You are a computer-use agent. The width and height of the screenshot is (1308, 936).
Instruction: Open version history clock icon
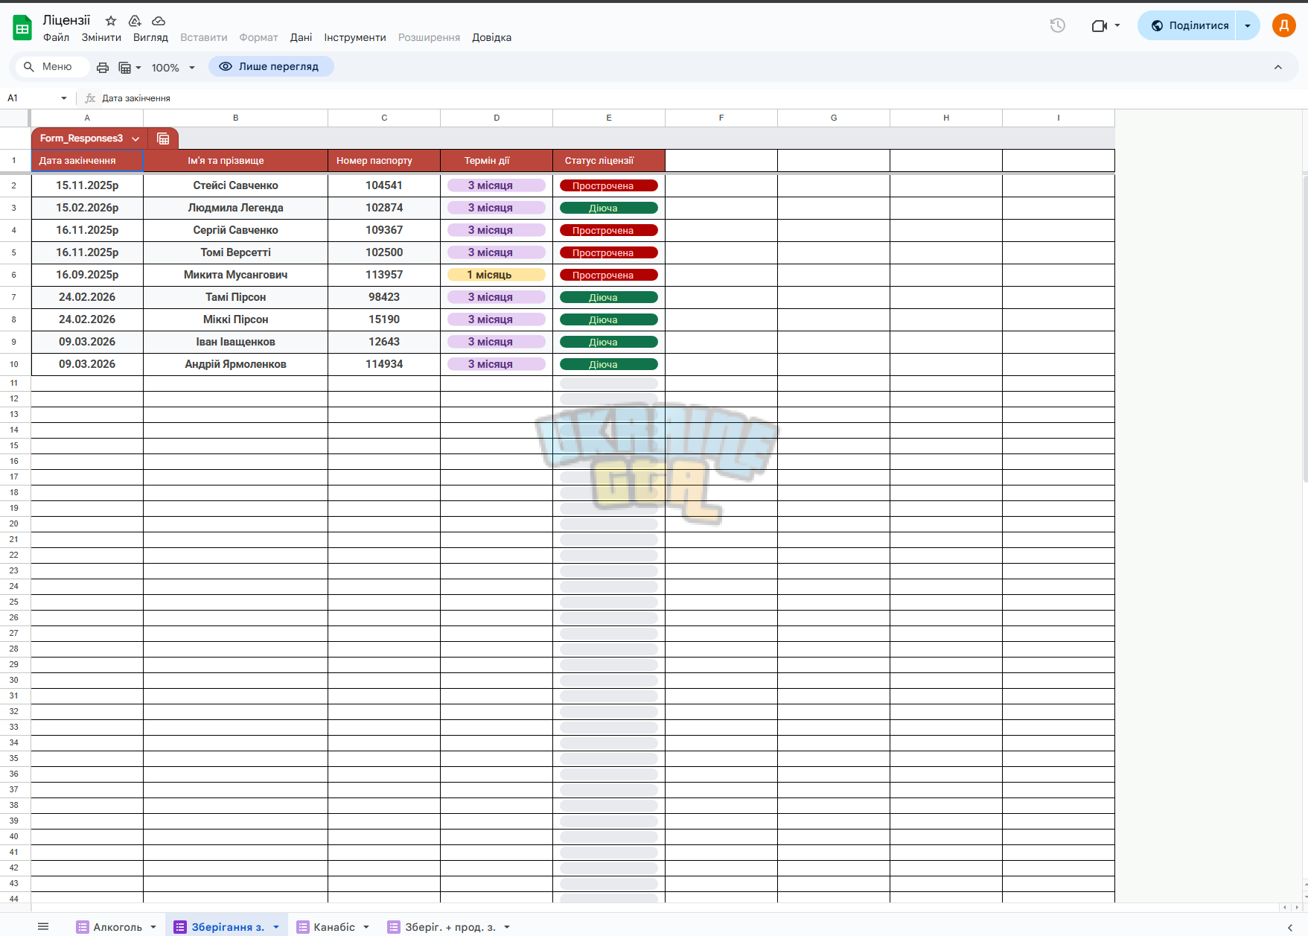[1057, 25]
